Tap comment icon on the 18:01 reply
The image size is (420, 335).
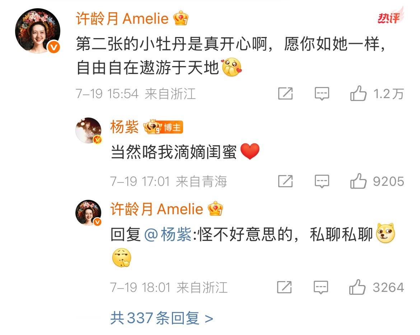321,288
